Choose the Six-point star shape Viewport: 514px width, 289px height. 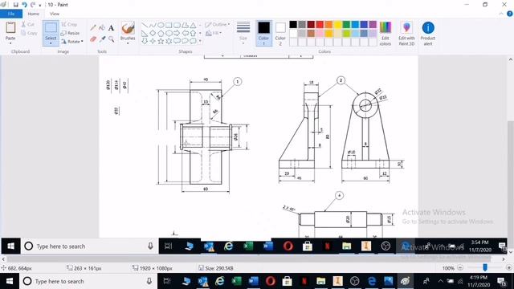(169, 41)
